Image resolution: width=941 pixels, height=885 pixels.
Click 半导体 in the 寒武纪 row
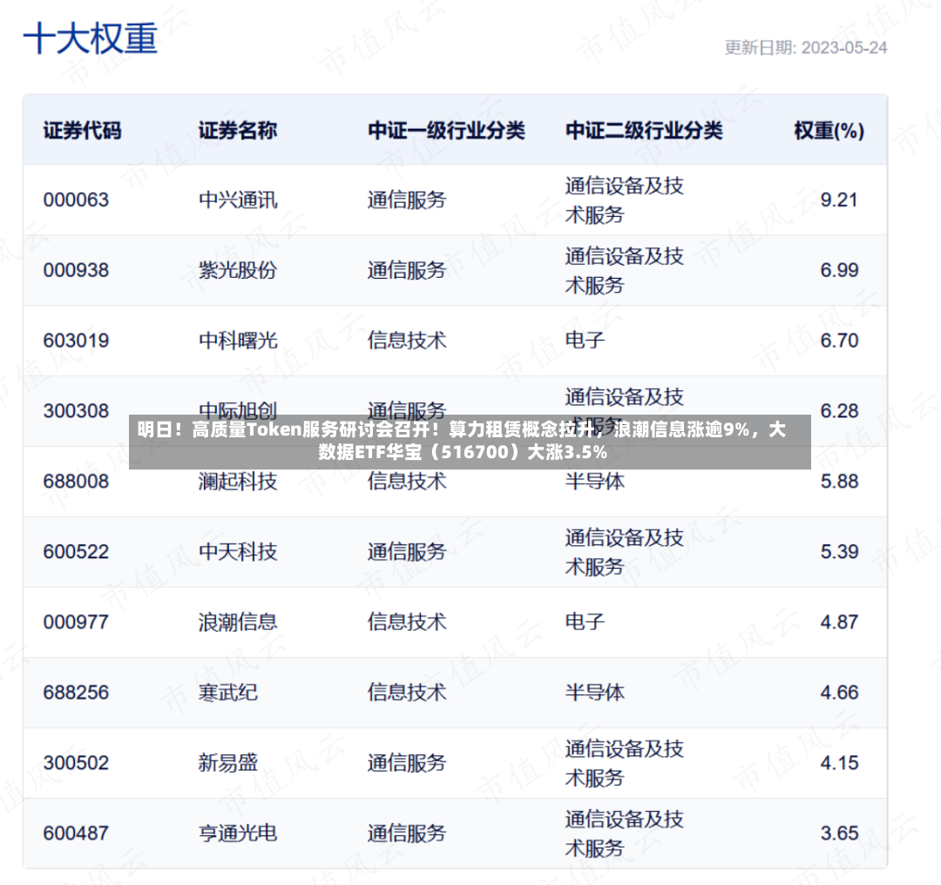click(x=595, y=692)
